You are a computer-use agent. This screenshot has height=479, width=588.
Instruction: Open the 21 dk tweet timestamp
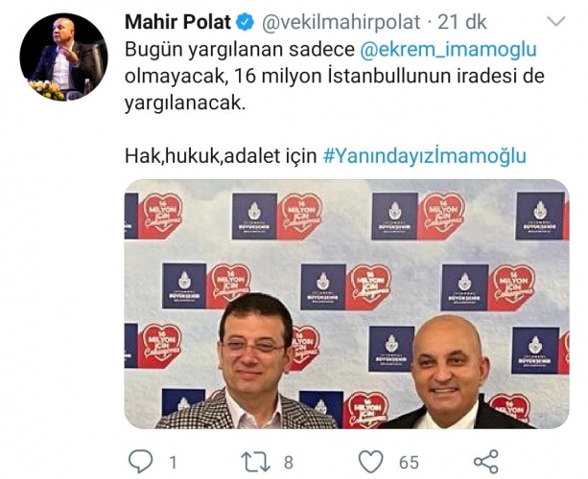(462, 22)
